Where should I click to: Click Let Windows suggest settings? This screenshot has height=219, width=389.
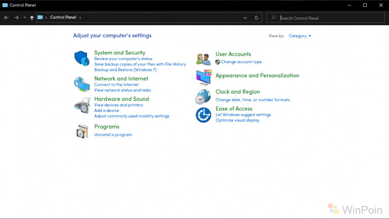pos(243,115)
